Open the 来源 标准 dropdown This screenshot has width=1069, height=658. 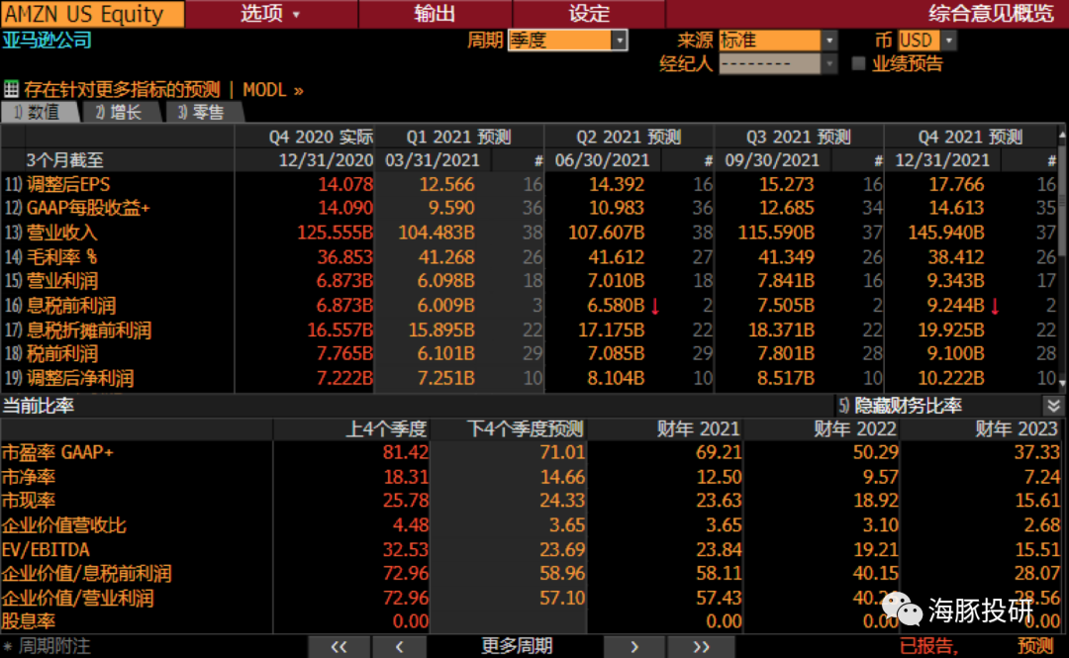tap(777, 41)
